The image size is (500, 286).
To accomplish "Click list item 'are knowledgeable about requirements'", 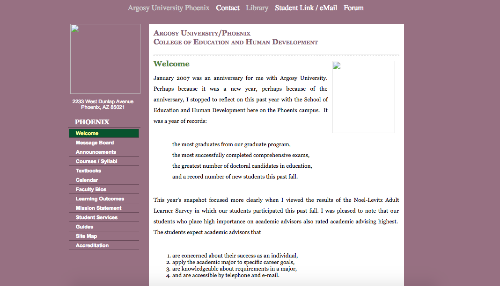I will click(x=235, y=269).
